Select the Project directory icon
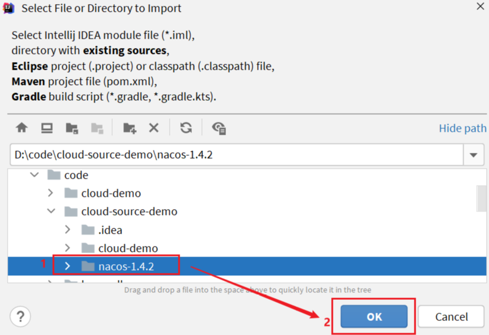Viewport: 489px width, 335px height. [72, 128]
